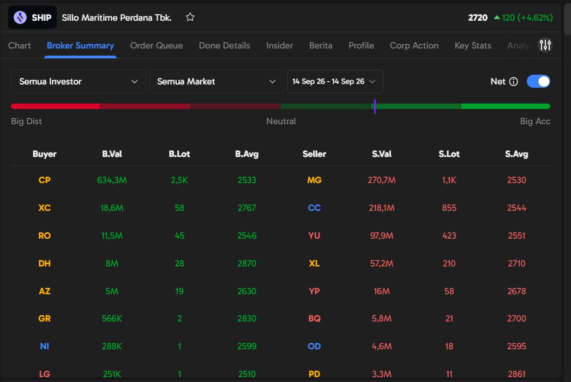Switch to the Corp Action tab
The image size is (571, 382).
414,45
